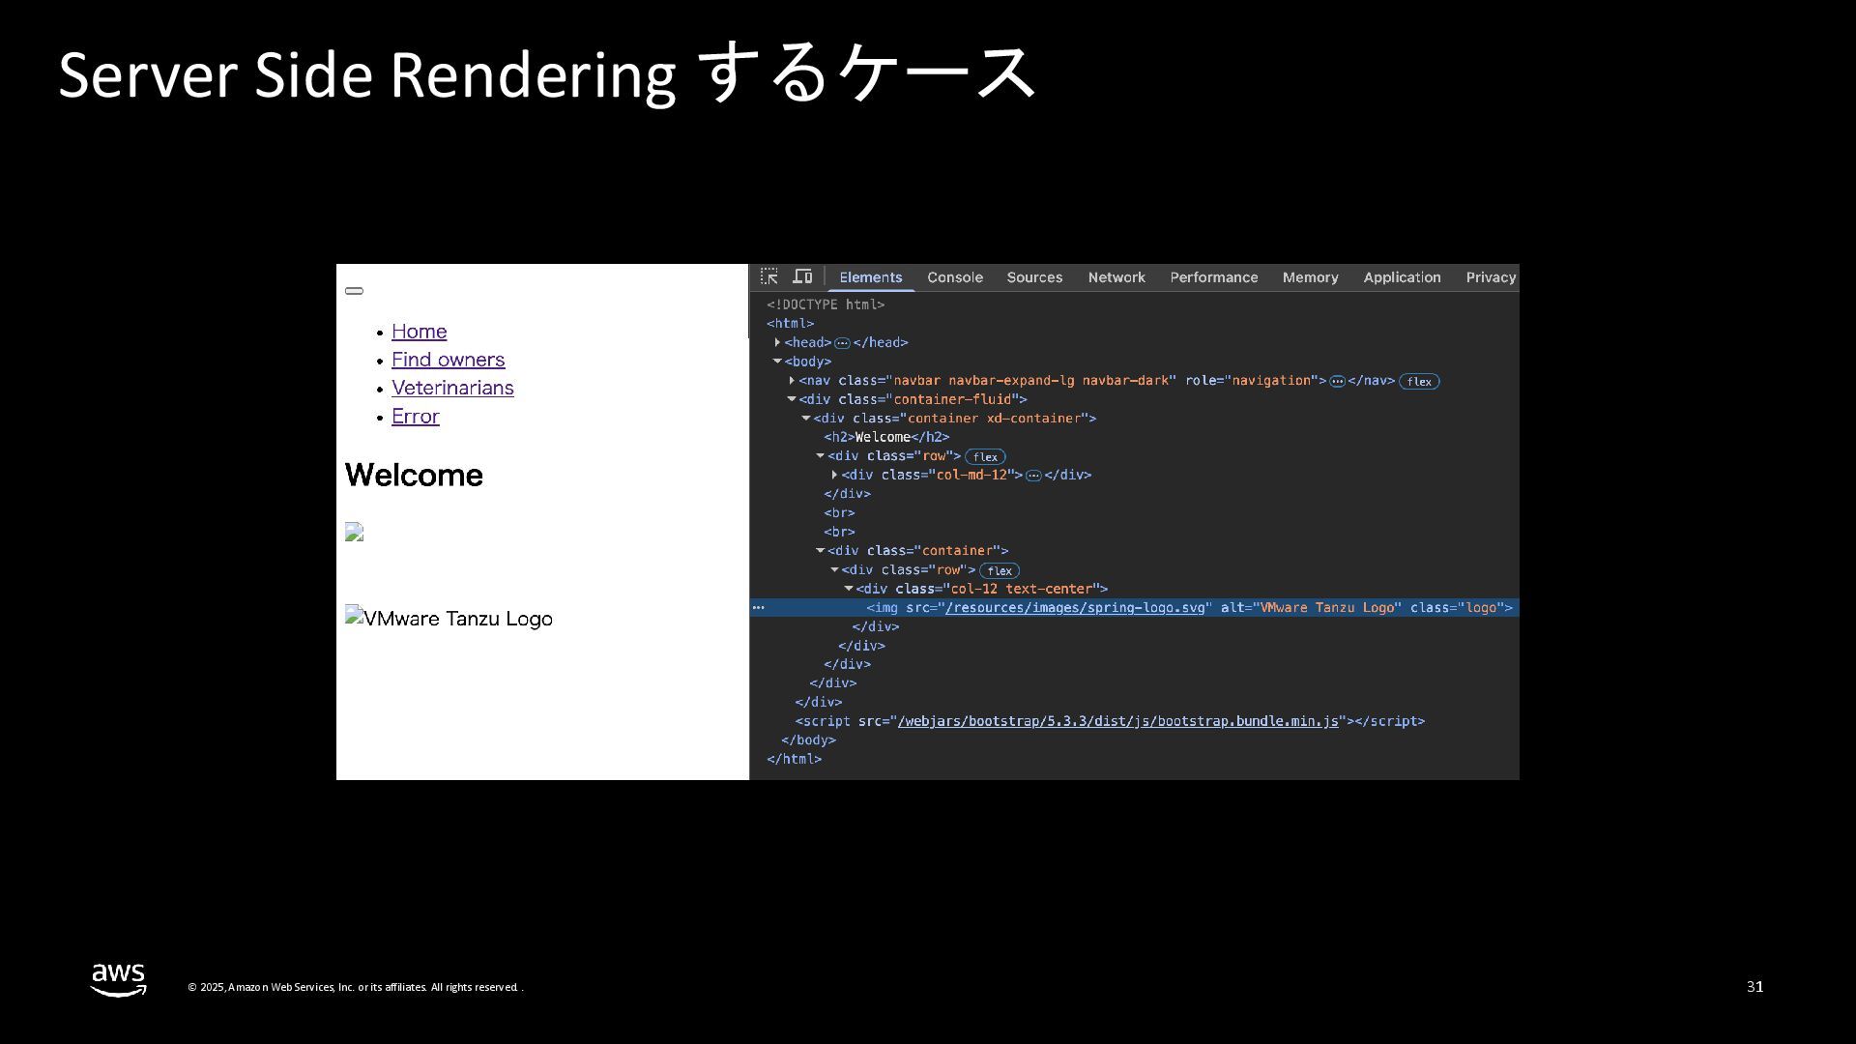Image resolution: width=1856 pixels, height=1044 pixels.
Task: Switch to the Console tab
Action: [954, 277]
